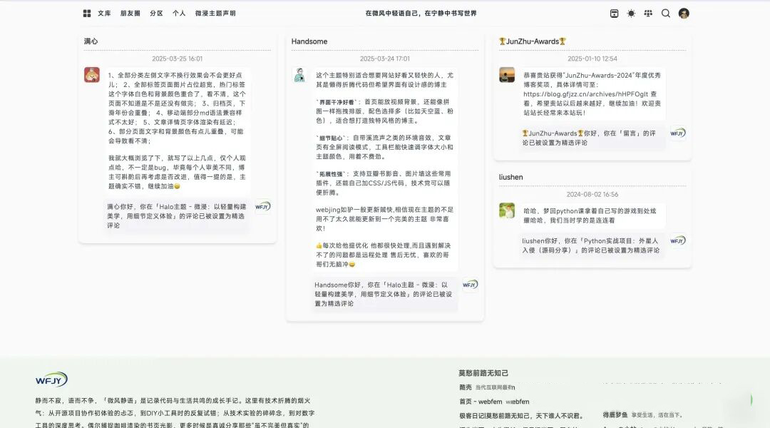Select the 文库 menu item
770x428 pixels.
[x=103, y=13]
